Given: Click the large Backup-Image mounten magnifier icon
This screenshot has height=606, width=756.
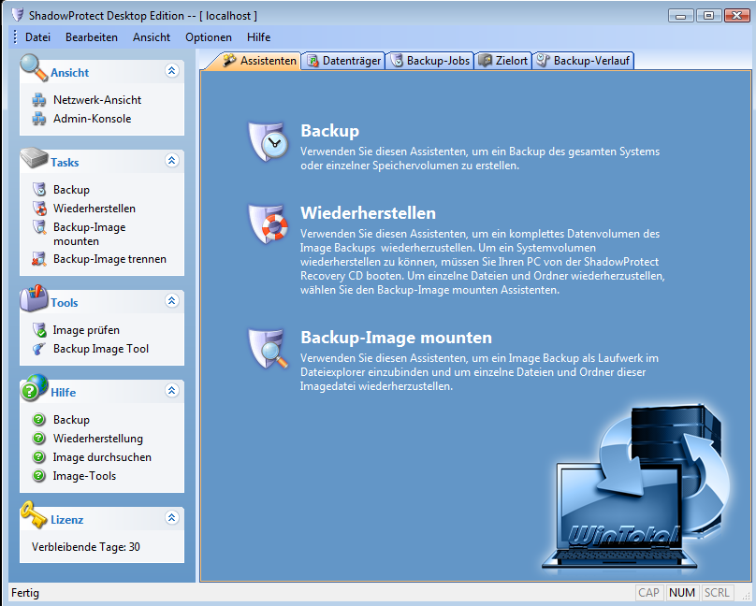Looking at the screenshot, I should tap(269, 349).
